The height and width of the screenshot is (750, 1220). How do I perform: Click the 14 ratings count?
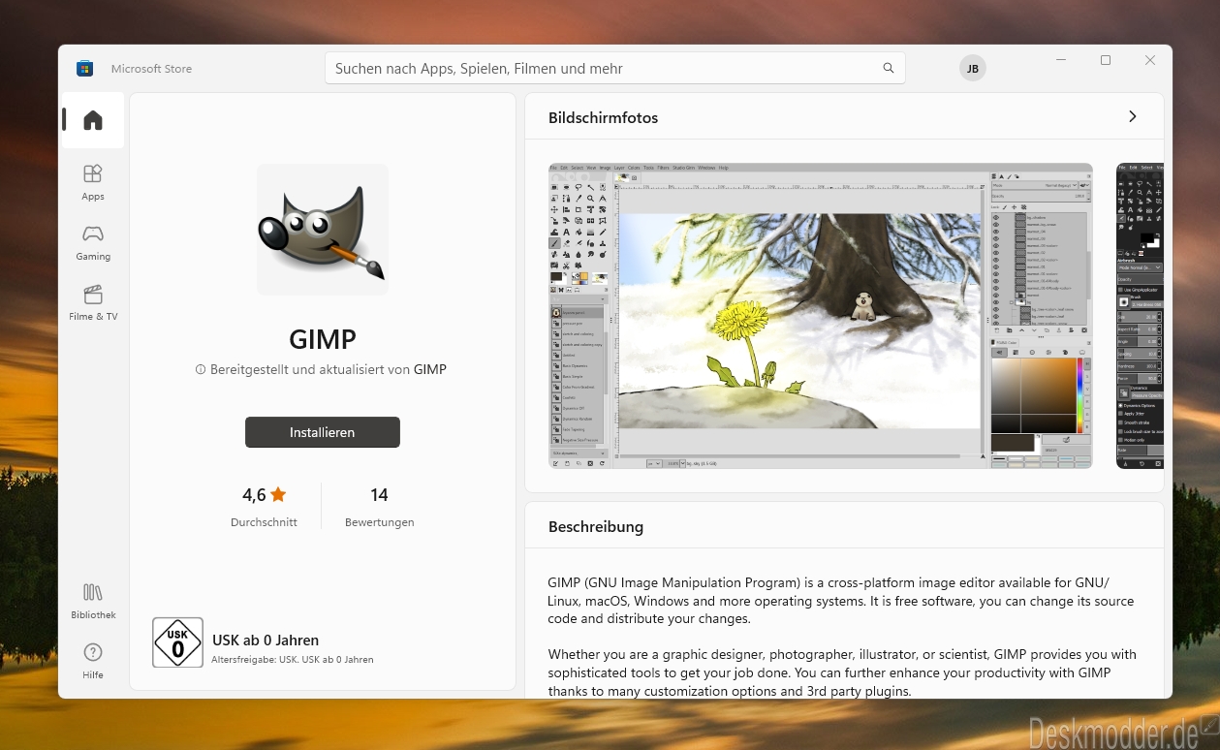379,495
